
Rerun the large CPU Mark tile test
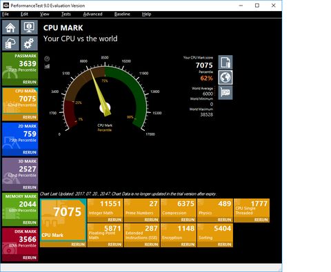tap(78, 244)
